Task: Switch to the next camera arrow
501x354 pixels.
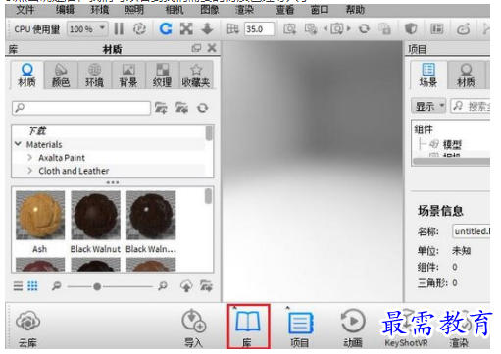Action: click(349, 29)
